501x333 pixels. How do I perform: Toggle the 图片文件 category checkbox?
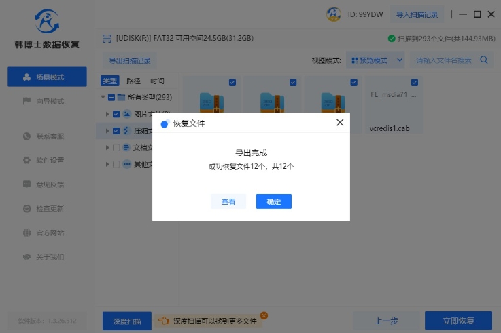tap(116, 114)
